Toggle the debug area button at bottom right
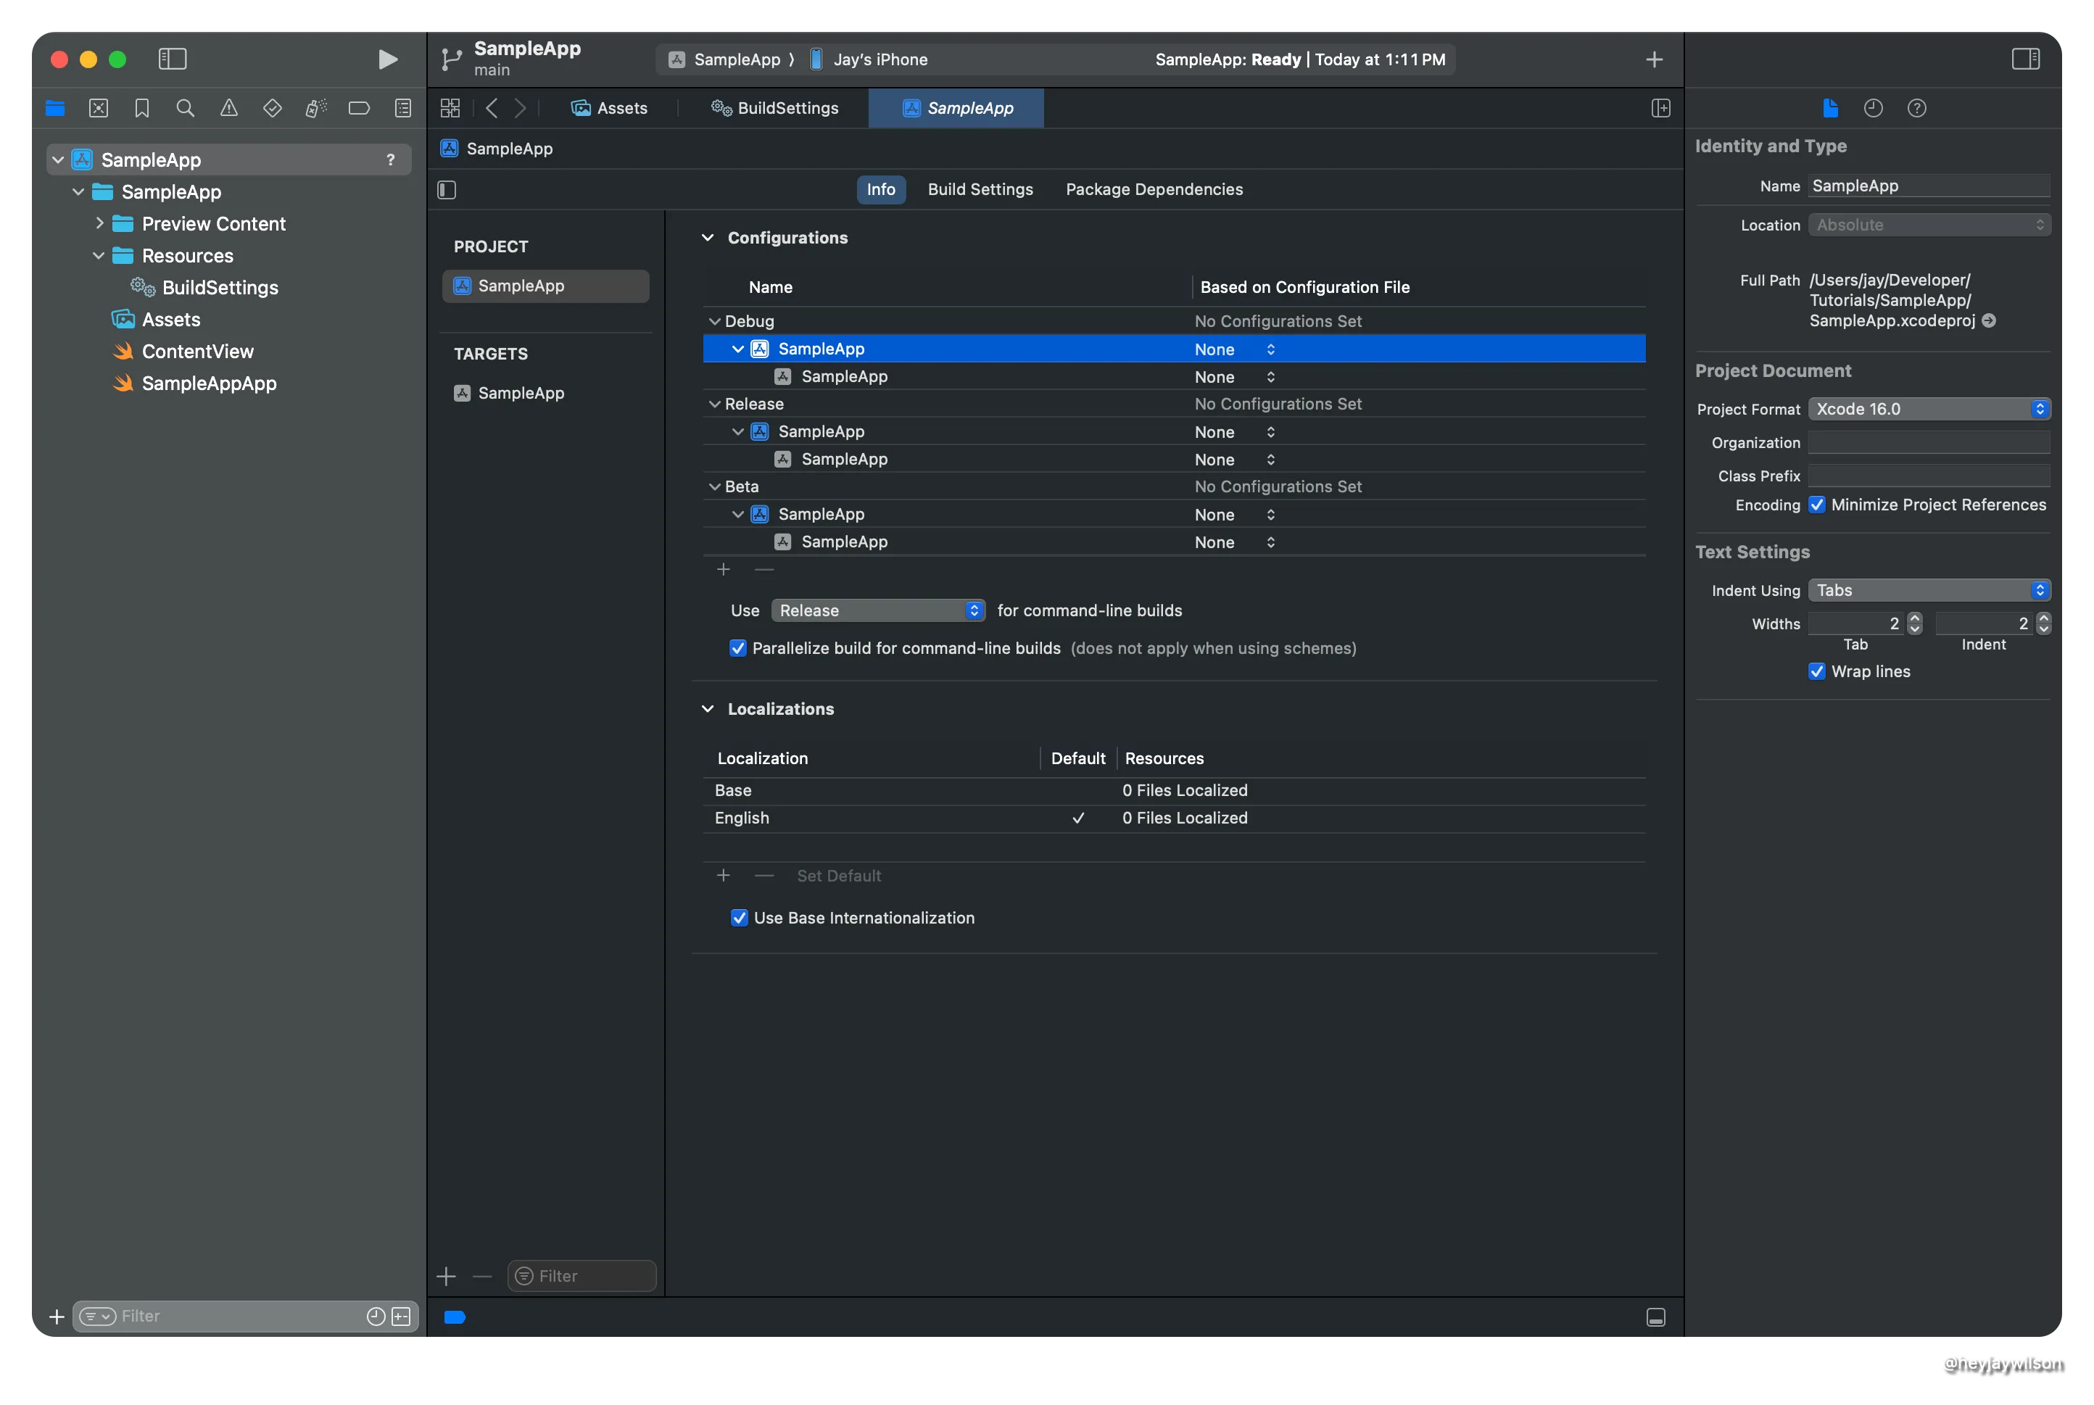 [1656, 1317]
